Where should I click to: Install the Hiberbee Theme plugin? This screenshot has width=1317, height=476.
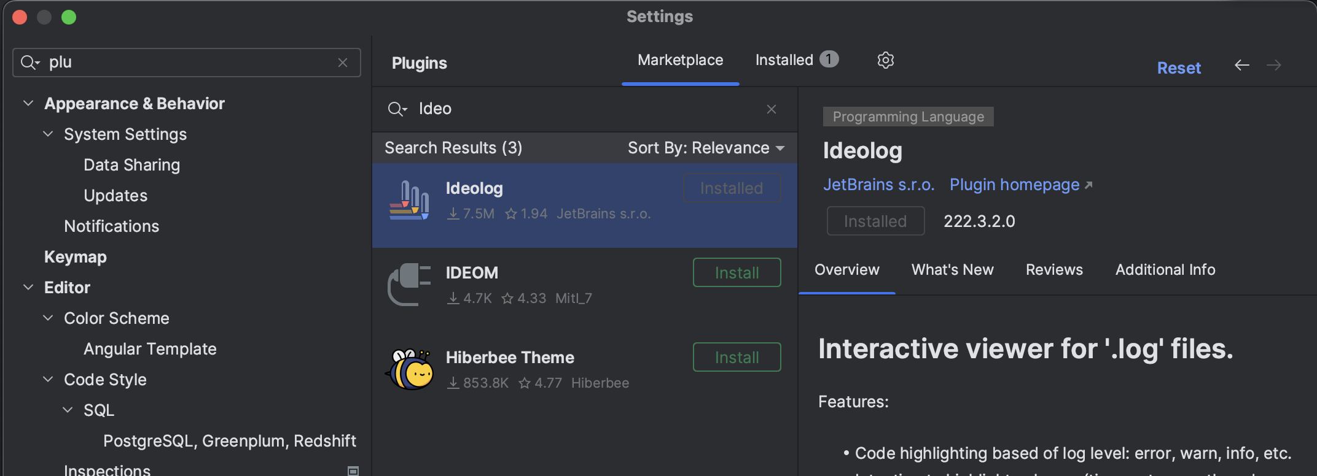737,357
